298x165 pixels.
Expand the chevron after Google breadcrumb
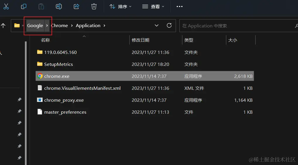click(47, 25)
